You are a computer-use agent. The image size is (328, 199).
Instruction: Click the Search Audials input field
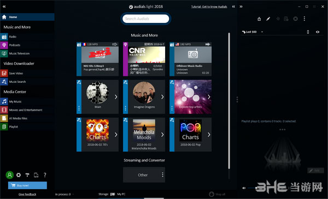tap(146, 19)
